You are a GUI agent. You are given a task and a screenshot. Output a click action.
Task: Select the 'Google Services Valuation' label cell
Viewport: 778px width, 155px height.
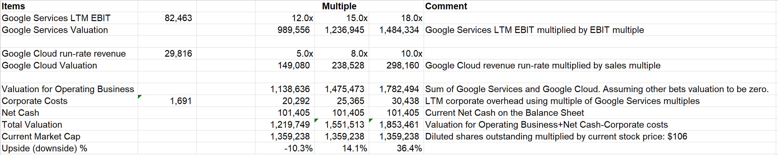point(69,30)
